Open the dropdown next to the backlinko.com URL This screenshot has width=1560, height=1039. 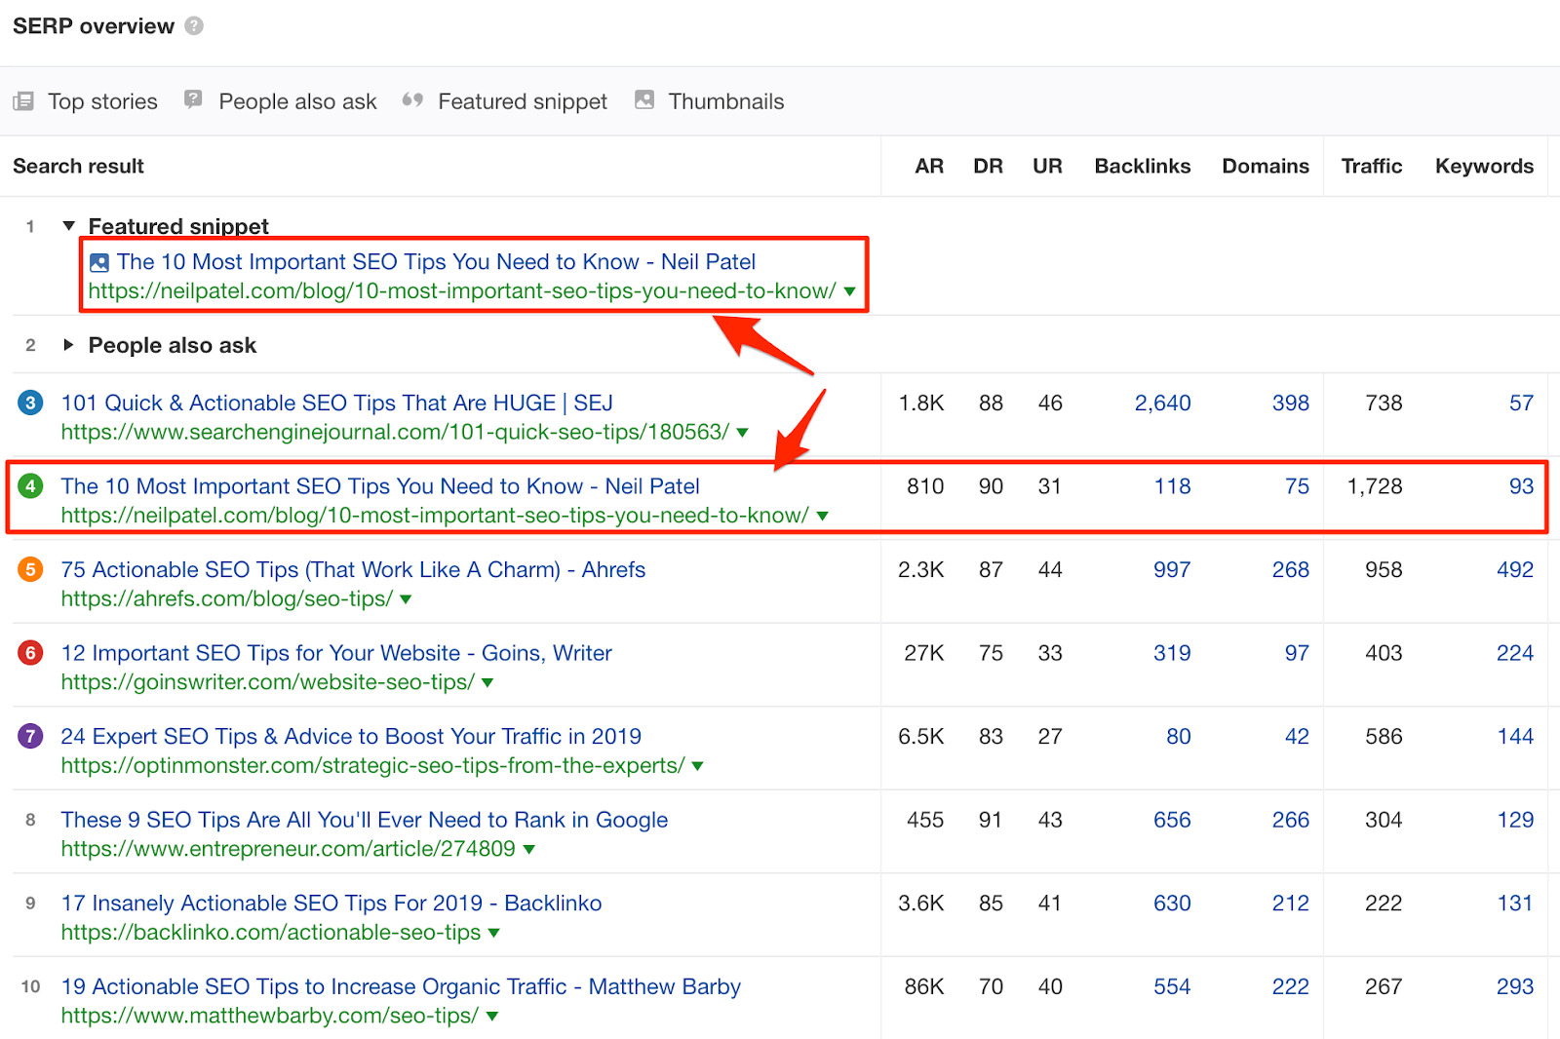[x=494, y=933]
